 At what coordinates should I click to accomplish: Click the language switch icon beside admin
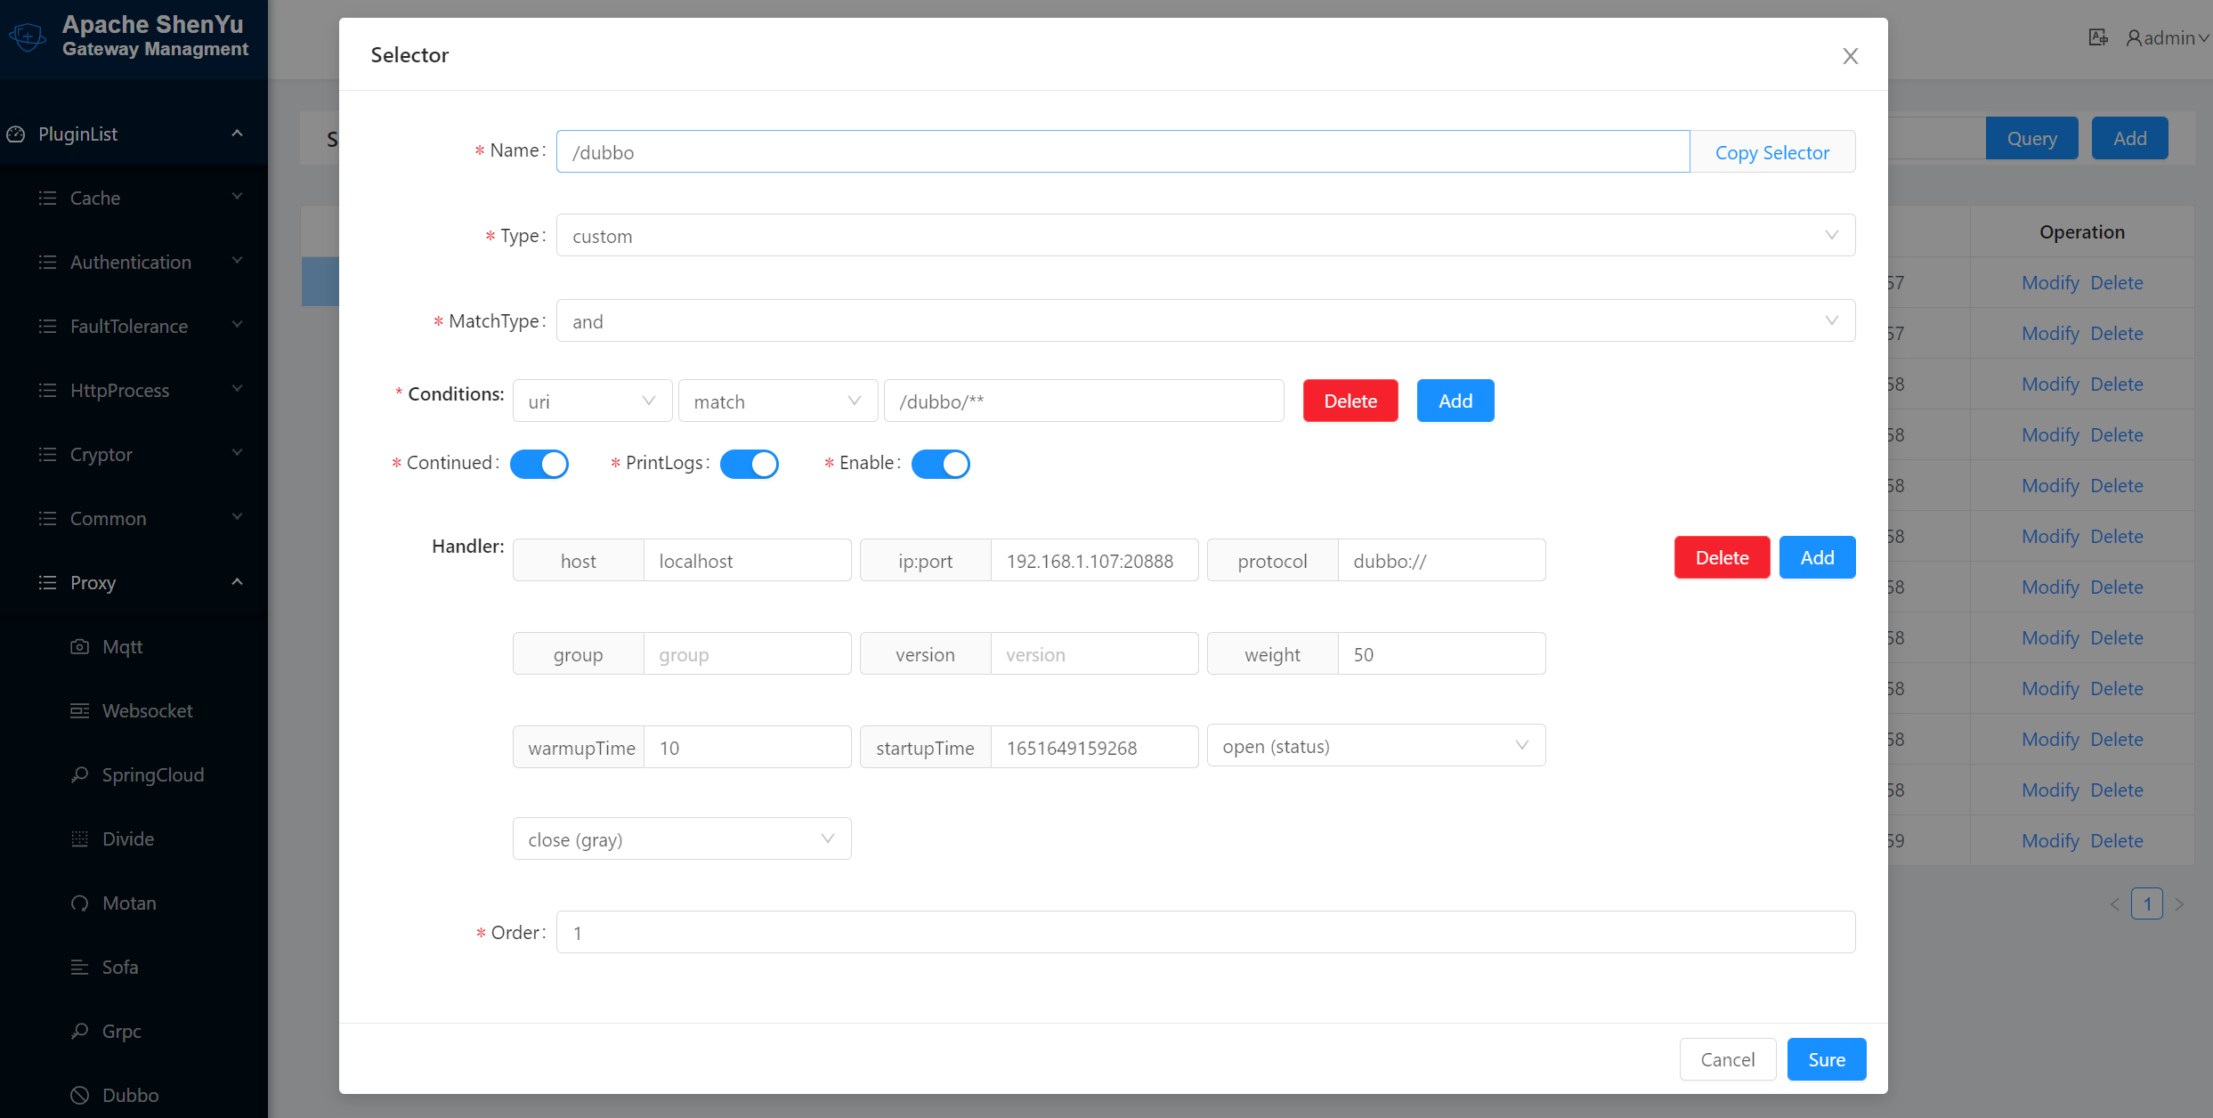coord(2097,37)
